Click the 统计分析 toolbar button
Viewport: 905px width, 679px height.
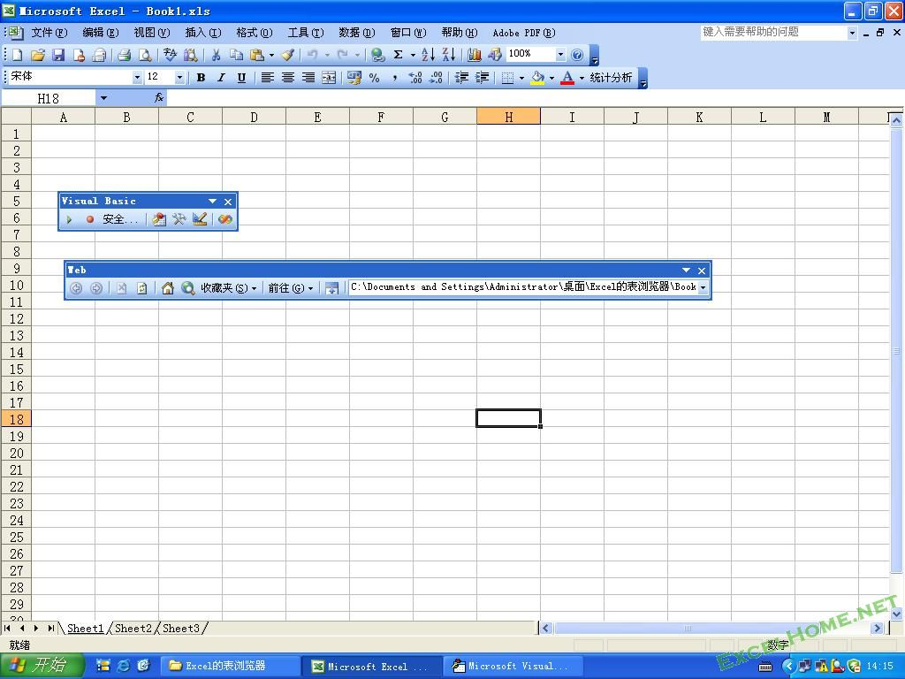(612, 78)
